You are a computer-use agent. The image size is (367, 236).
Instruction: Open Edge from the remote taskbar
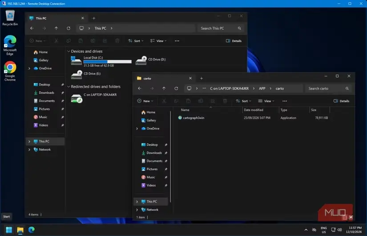click(32, 230)
